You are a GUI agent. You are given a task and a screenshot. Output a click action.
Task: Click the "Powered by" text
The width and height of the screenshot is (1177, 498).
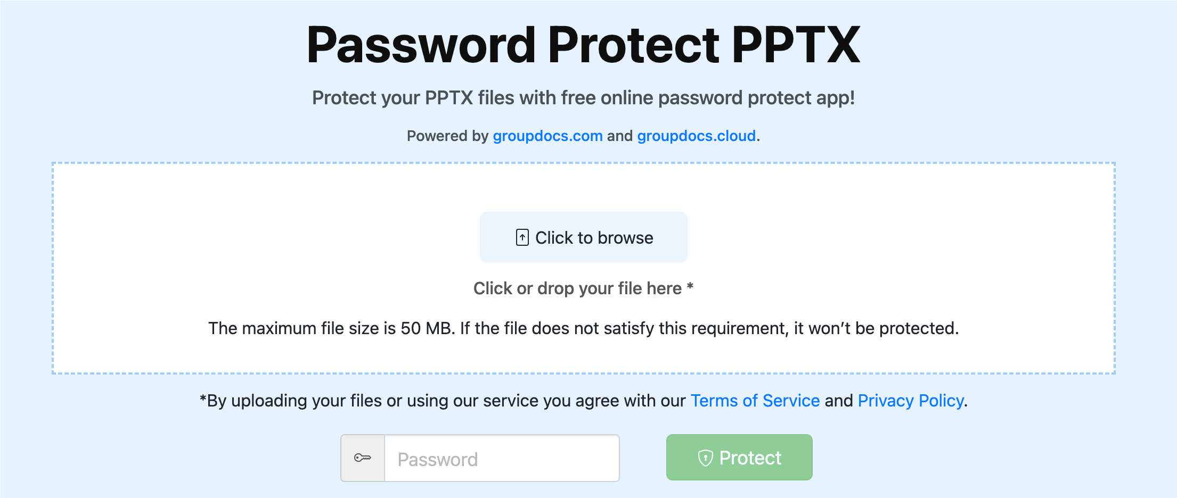click(x=447, y=136)
